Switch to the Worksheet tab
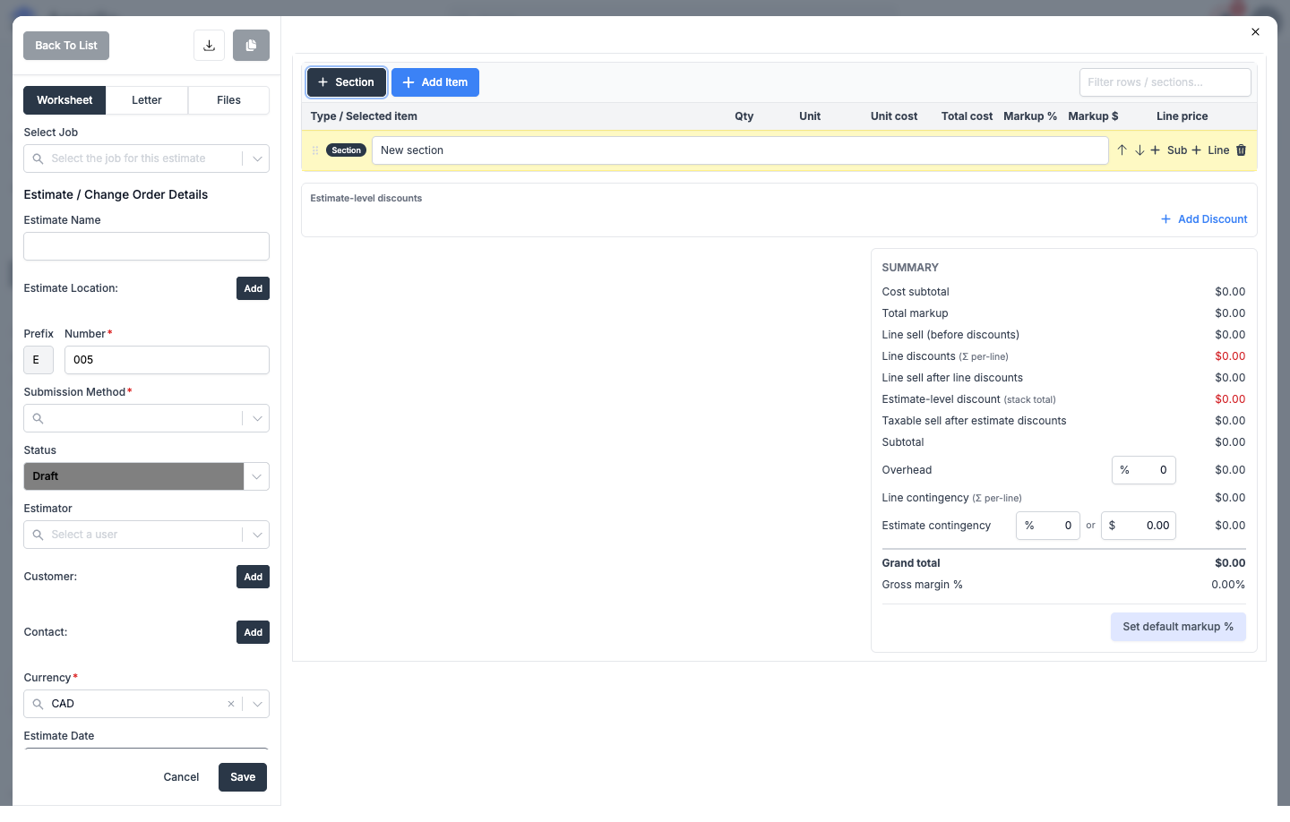 coord(64,100)
